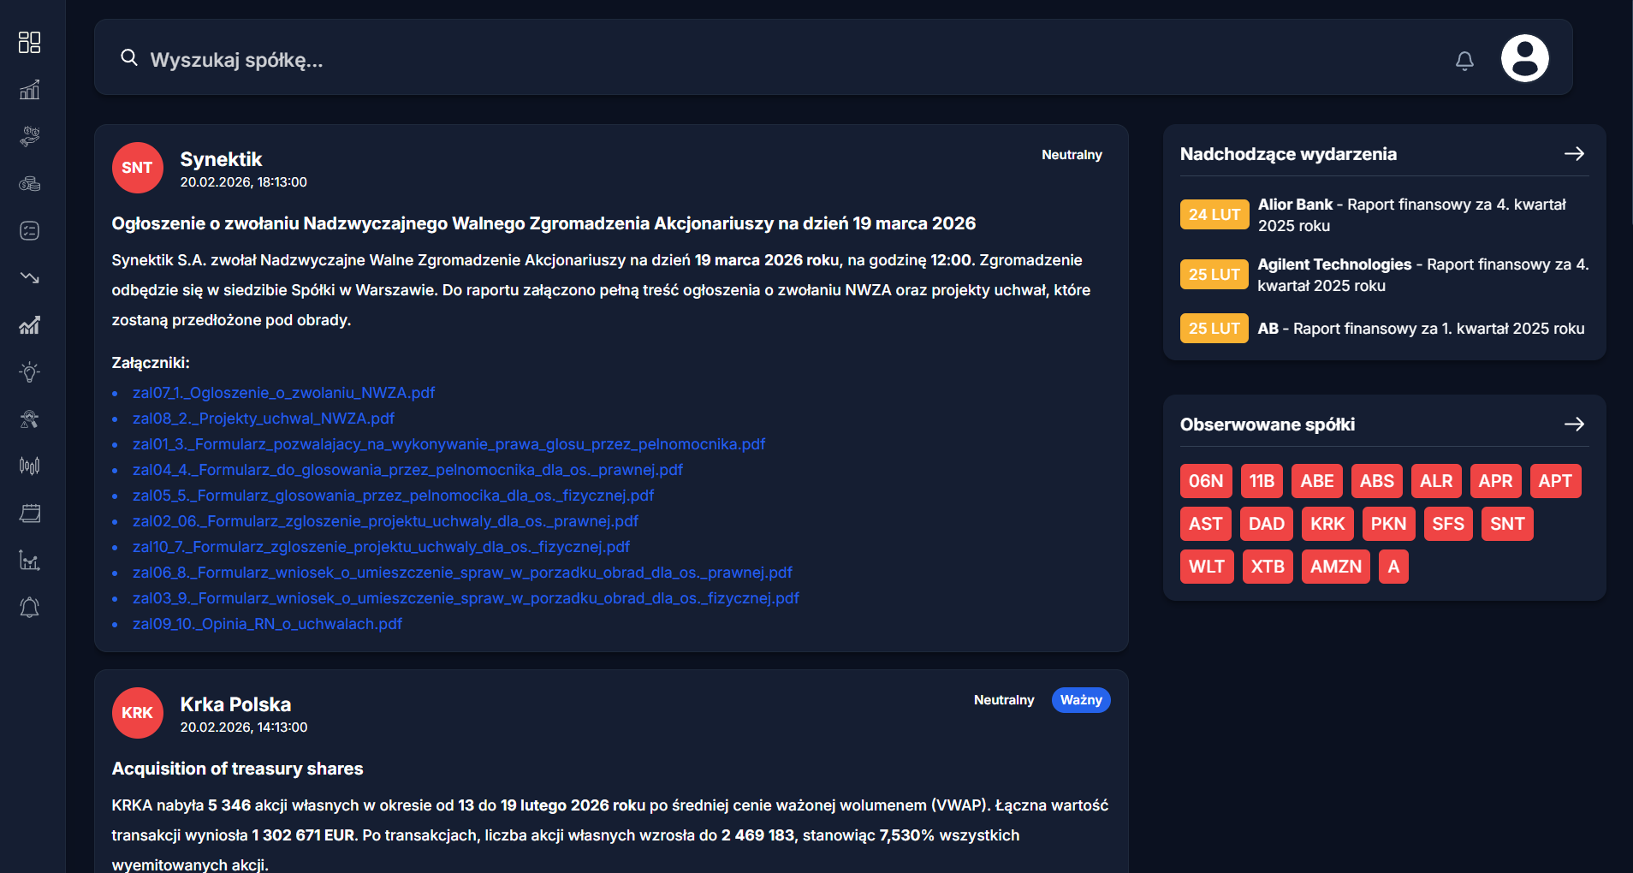Viewport: 1633px width, 873px height.
Task: Expand the Obserwowane spółki list via the arrow
Action: pos(1575,424)
